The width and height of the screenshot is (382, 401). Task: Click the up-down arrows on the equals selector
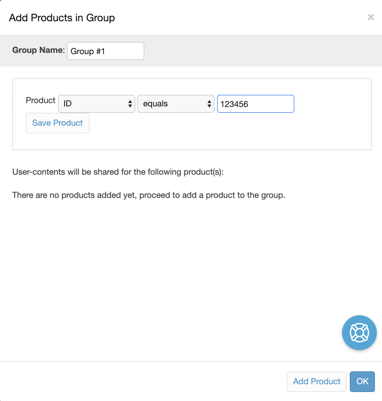209,104
